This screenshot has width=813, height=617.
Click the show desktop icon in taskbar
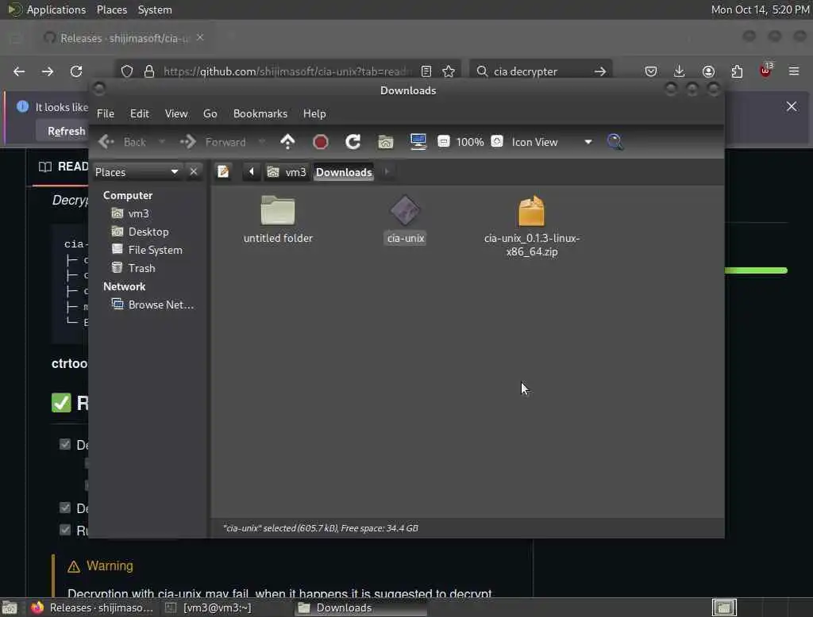click(x=10, y=607)
